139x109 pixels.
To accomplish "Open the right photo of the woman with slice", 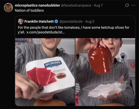I will click(x=105, y=72).
